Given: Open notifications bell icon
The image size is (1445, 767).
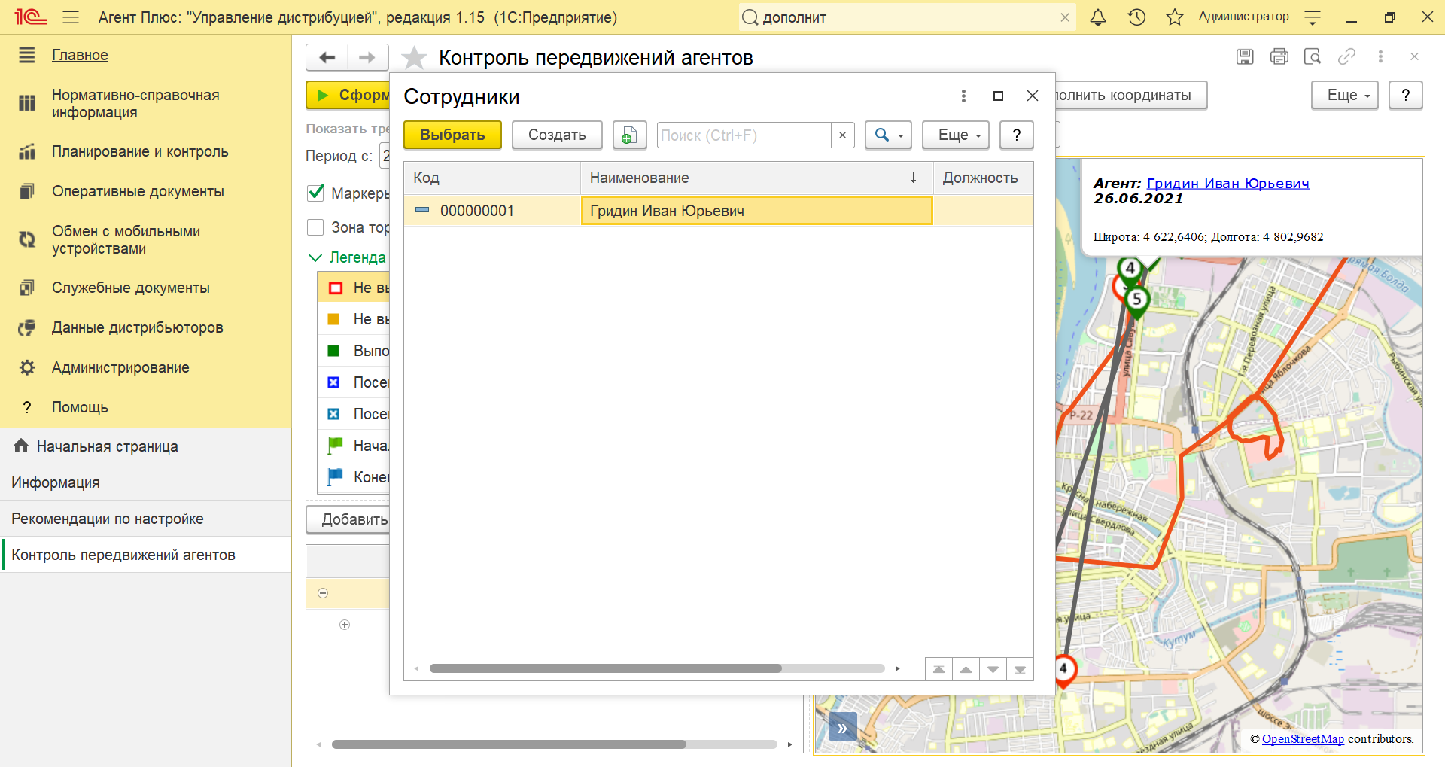Looking at the screenshot, I should [1098, 17].
